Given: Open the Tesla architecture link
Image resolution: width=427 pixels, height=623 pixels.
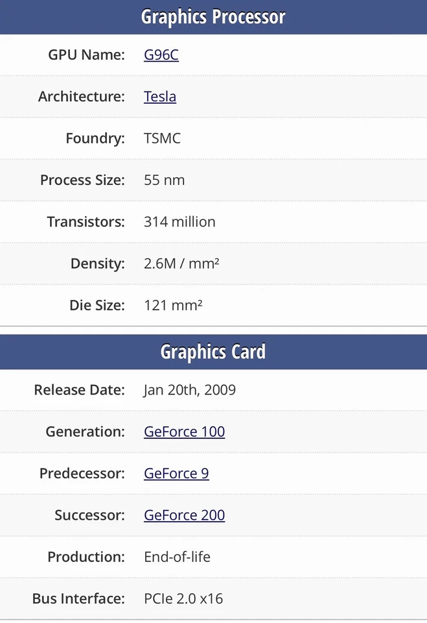Looking at the screenshot, I should point(159,97).
